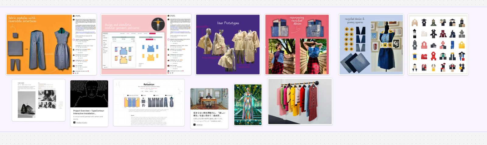Open the TypeContour Interactive Installation link card
This screenshot has height=145, width=487.
click(89, 103)
